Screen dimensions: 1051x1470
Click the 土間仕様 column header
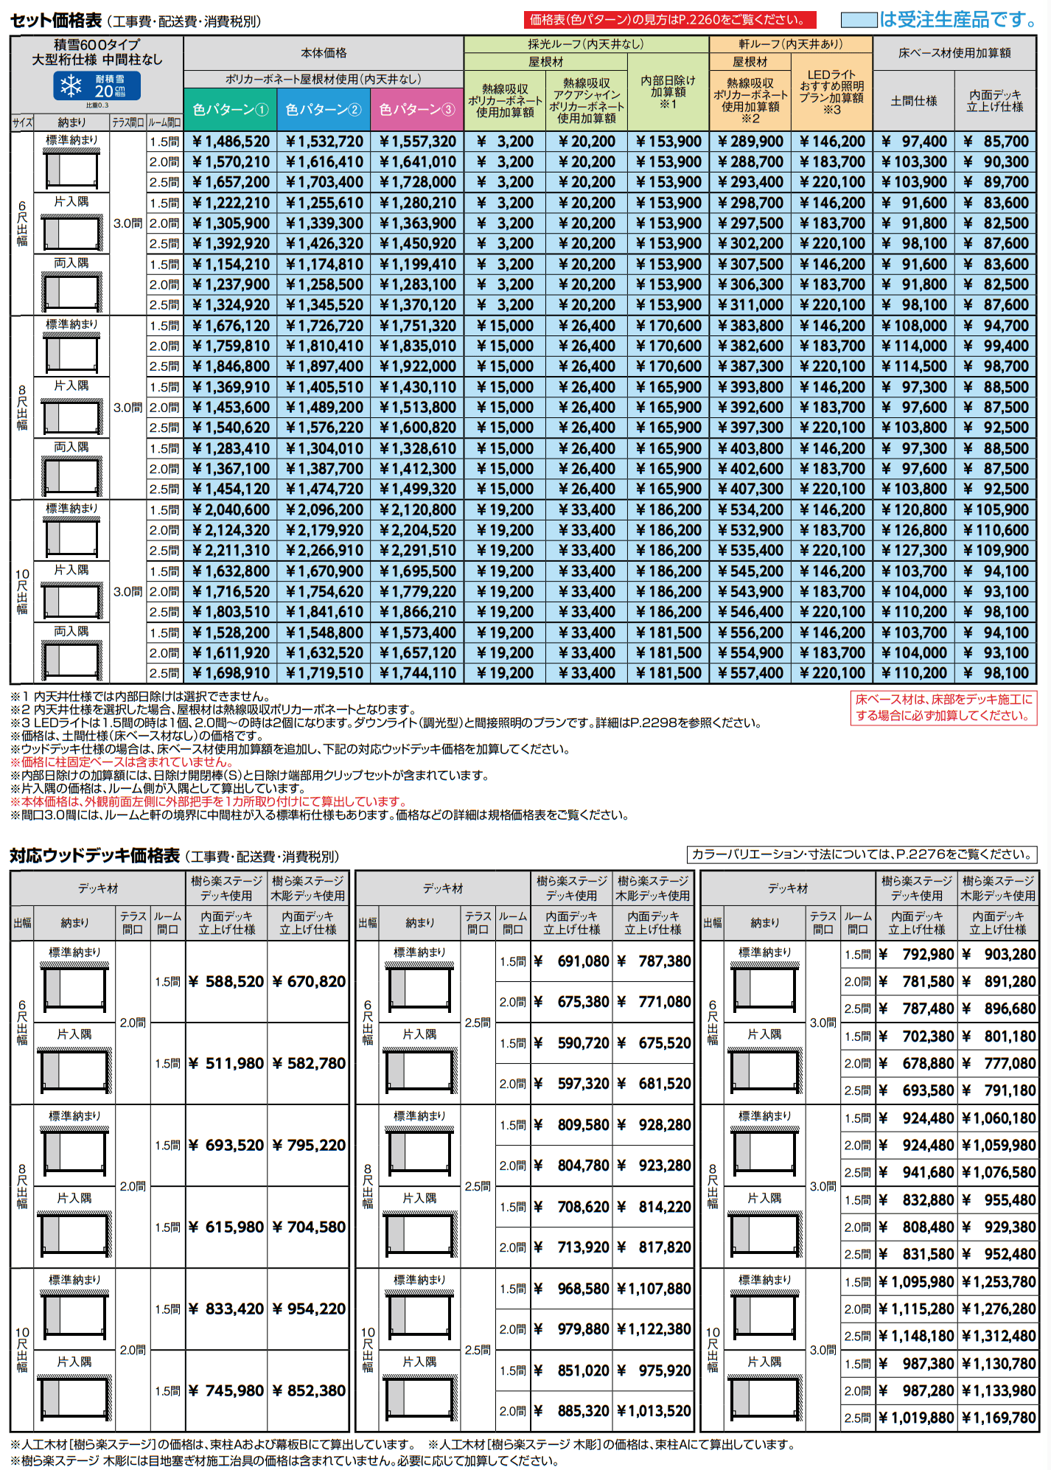coord(914,101)
